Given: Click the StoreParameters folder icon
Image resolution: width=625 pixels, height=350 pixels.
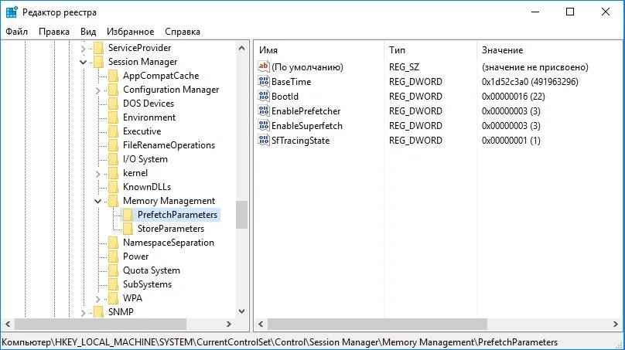Looking at the screenshot, I should coord(128,229).
